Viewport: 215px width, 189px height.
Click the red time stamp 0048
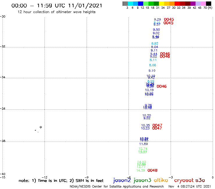click(x=153, y=170)
